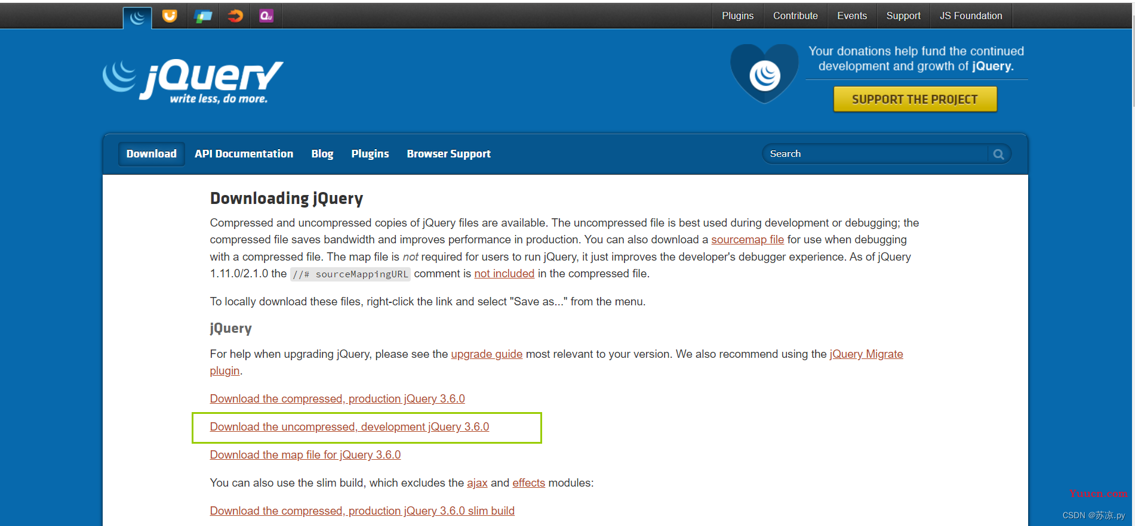
Task: Open the QUnit icon in top bar
Action: (x=266, y=16)
